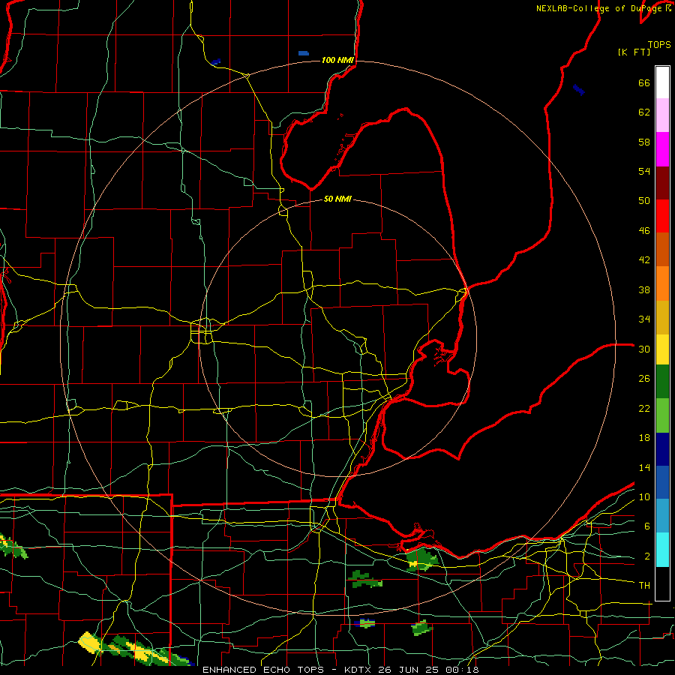The image size is (675, 675).
Task: Pick the medium blue legend band
Action: [662, 482]
